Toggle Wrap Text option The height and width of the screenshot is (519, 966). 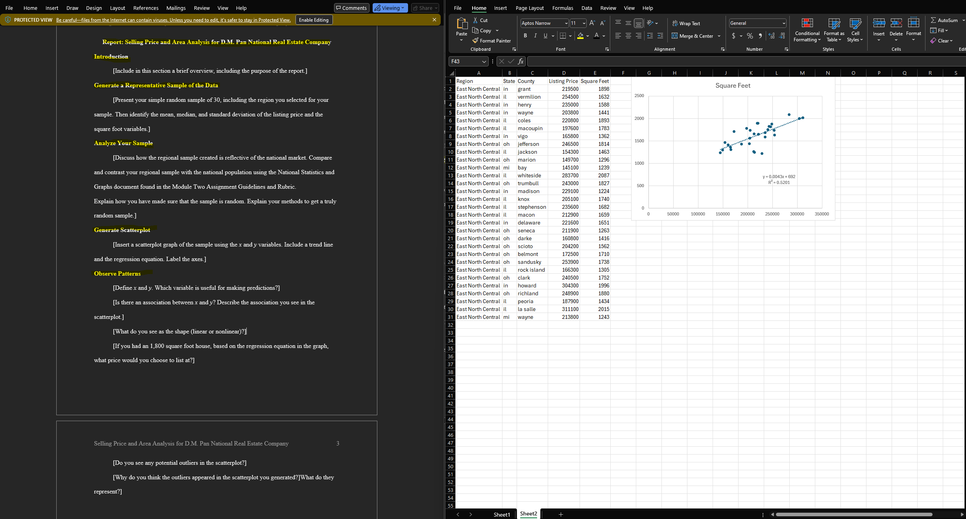click(x=686, y=23)
